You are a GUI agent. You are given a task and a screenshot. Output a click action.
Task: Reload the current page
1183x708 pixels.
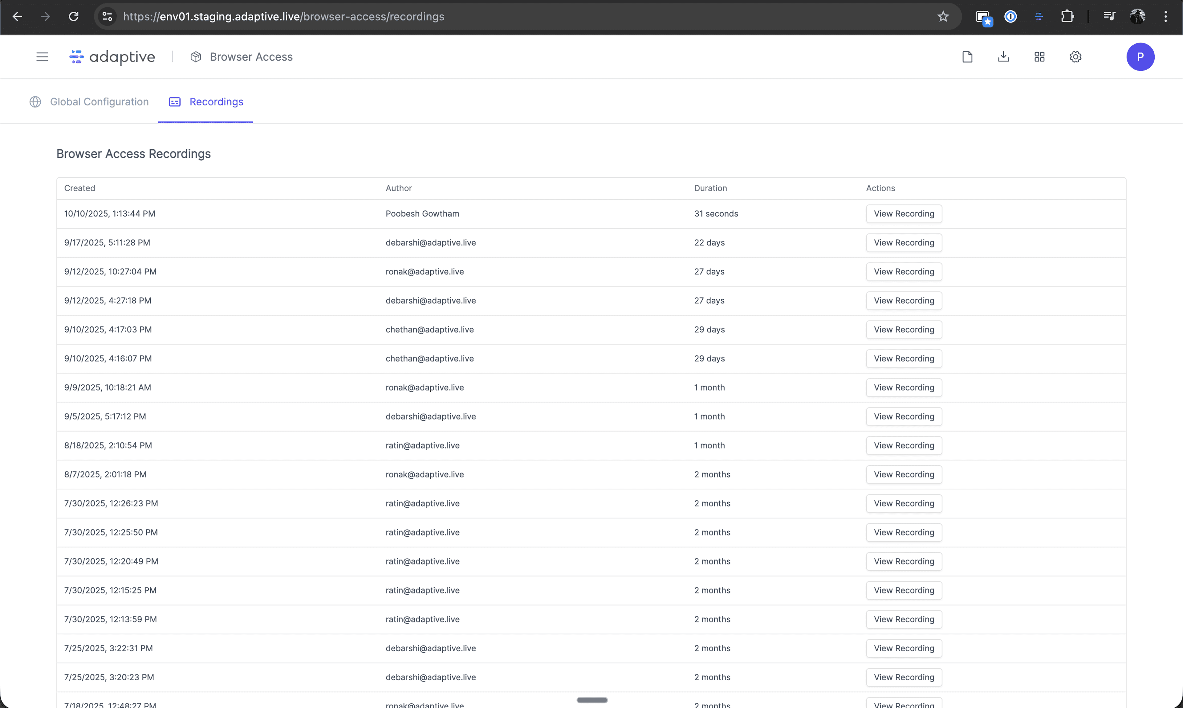(74, 16)
